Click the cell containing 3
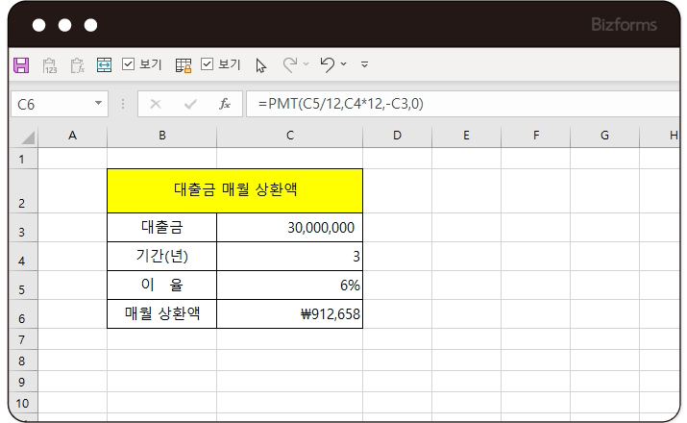This screenshot has width=687, height=423. [x=289, y=257]
